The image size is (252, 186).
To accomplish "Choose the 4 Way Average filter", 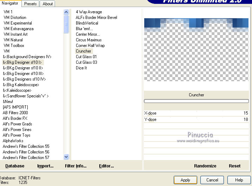I will [89, 12].
